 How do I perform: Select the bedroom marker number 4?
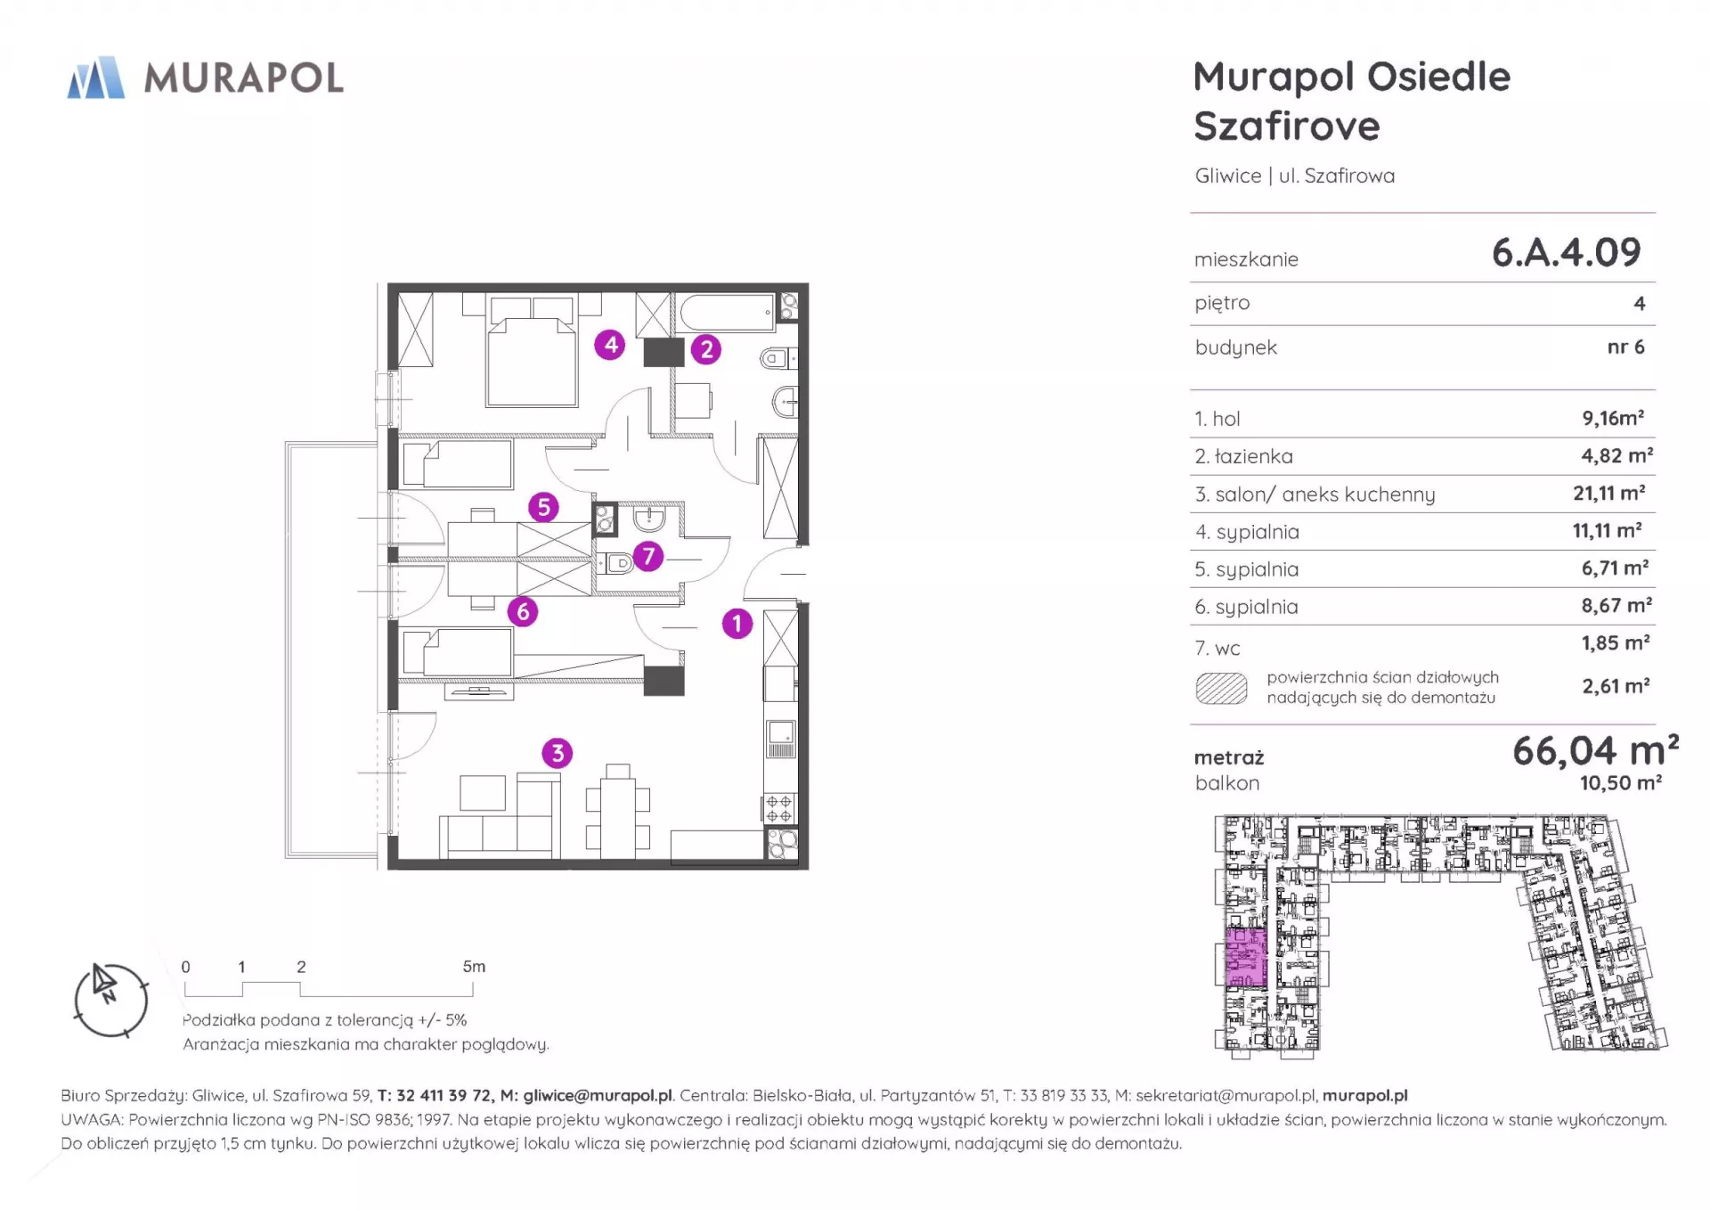[610, 344]
